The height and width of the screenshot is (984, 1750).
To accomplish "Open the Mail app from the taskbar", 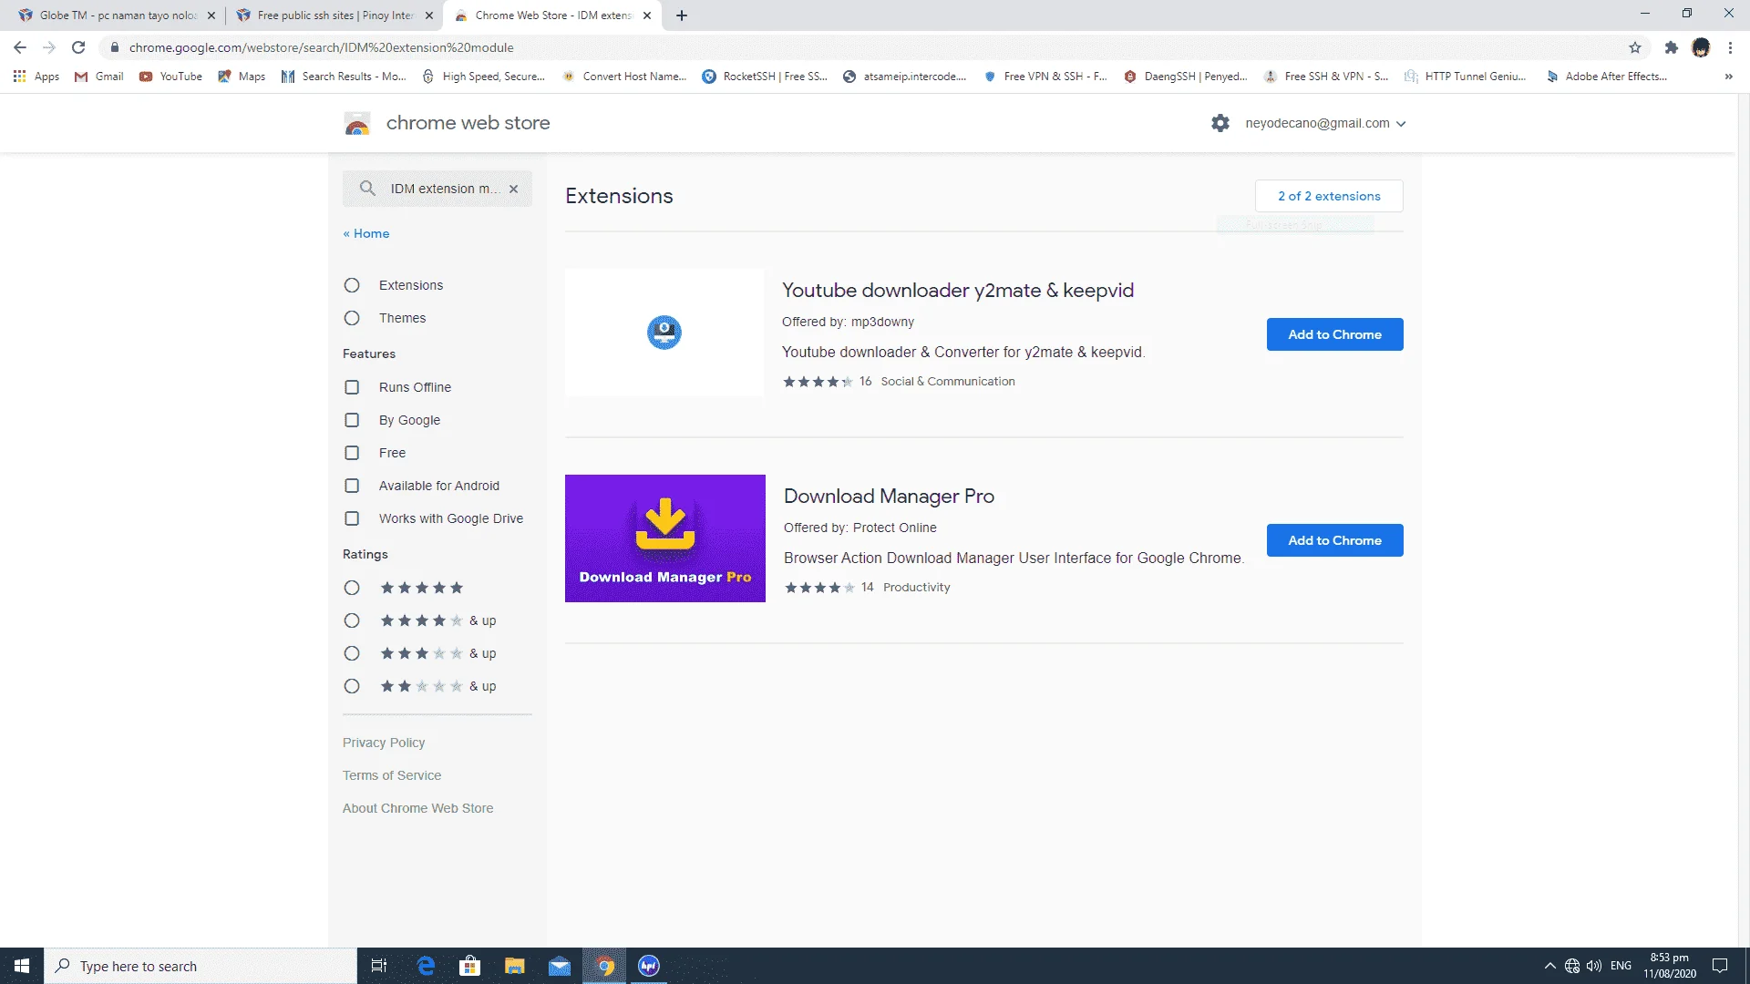I will pos(560,966).
